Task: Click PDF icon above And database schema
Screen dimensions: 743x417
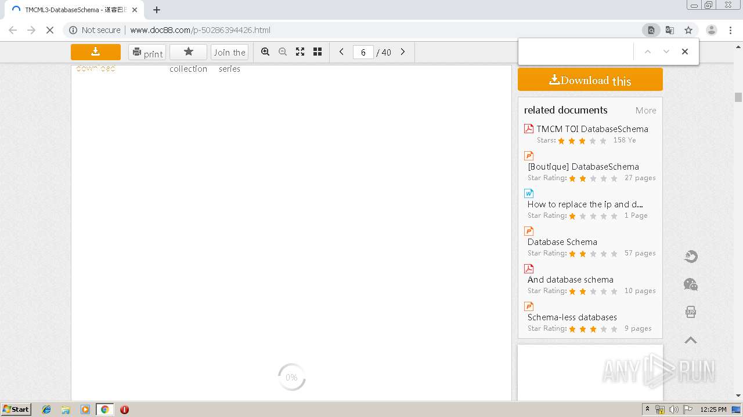Action: [x=529, y=269]
